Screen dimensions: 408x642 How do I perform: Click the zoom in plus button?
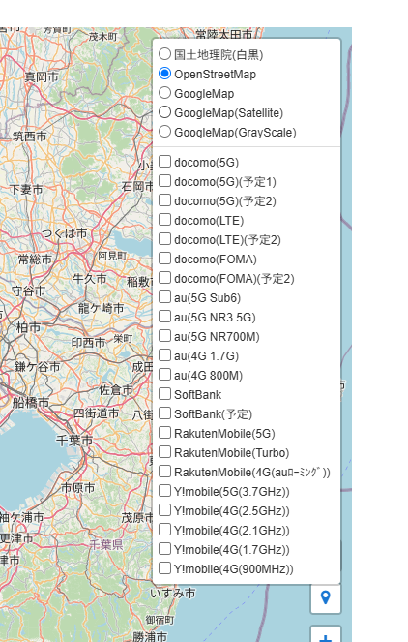pyautogui.click(x=326, y=634)
